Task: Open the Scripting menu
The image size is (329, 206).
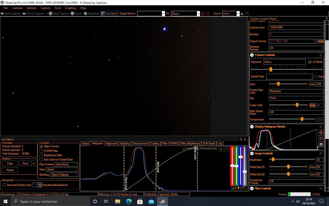Action: 70,8
